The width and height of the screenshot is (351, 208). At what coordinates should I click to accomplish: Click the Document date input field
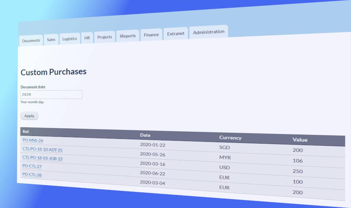pos(51,95)
